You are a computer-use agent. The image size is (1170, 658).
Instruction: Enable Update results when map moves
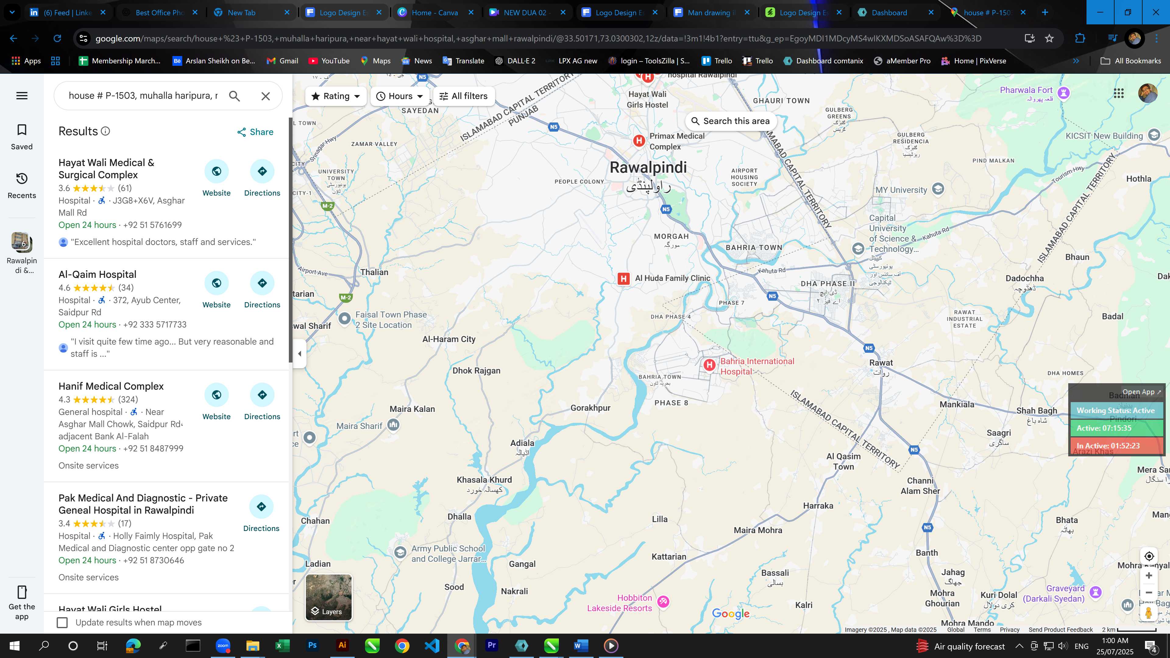[62, 623]
